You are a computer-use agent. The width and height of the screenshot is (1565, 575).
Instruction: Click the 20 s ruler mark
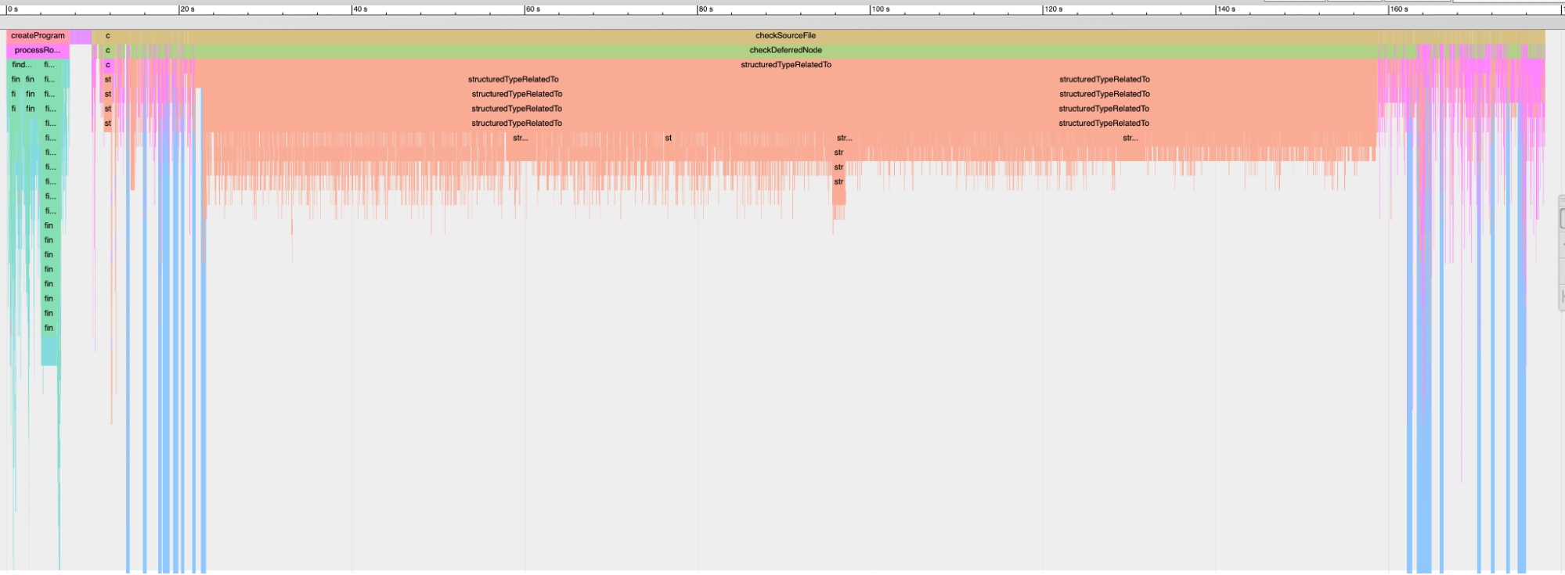pyautogui.click(x=187, y=9)
